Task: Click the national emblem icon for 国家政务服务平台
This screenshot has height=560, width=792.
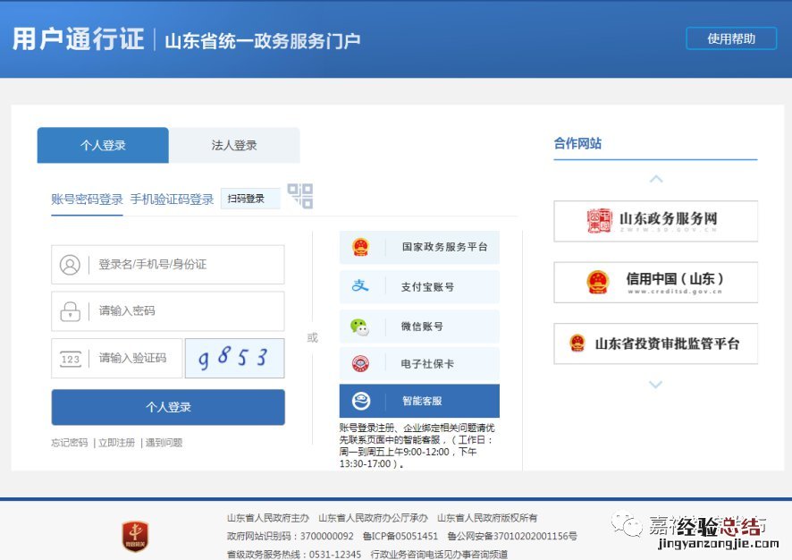Action: [360, 247]
